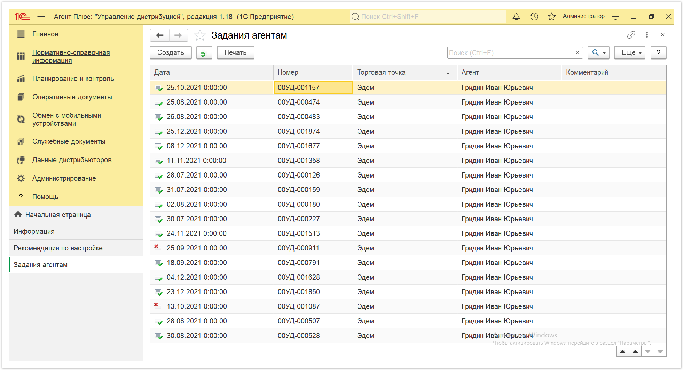Open help with the question mark button
Screen dimensions: 683x370
pos(658,52)
